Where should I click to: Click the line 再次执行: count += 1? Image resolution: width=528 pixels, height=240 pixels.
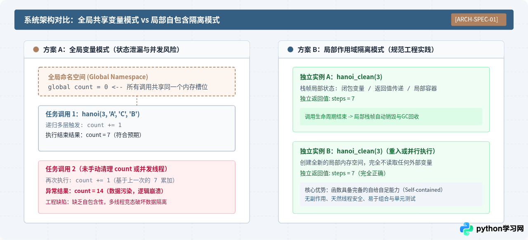pos(111,180)
